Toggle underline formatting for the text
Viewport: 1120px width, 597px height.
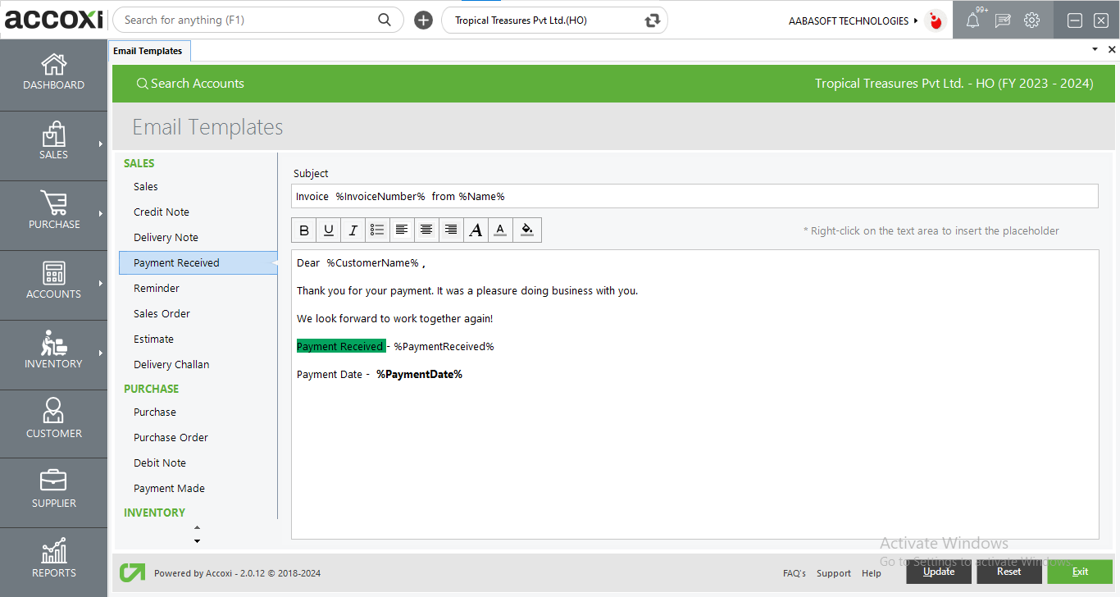[x=329, y=230]
